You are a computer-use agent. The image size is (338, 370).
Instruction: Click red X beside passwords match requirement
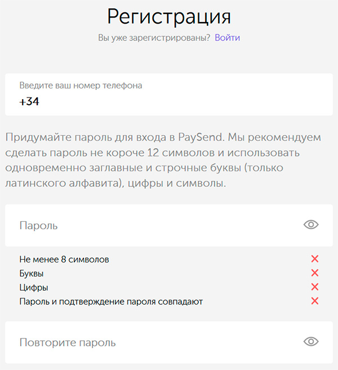[x=315, y=301]
